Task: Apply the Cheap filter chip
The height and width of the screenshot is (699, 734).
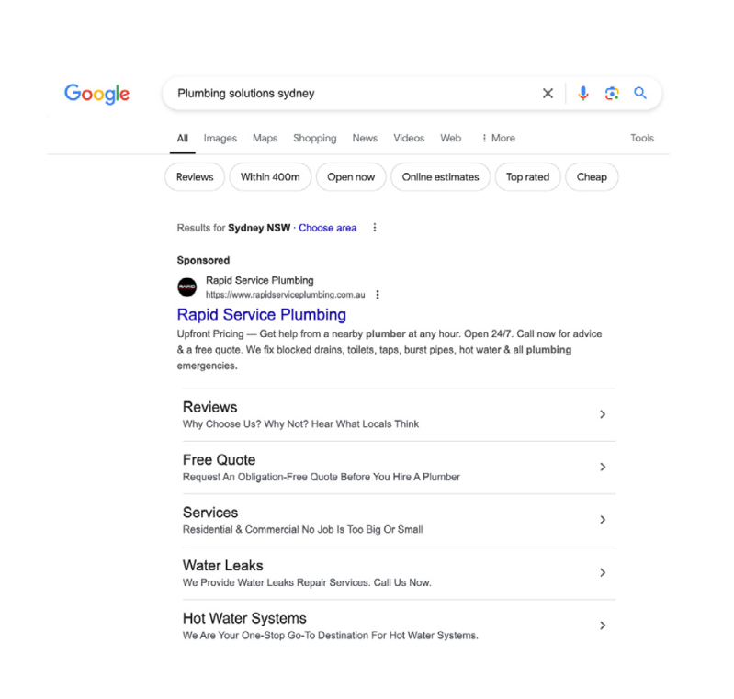Action: pyautogui.click(x=592, y=177)
